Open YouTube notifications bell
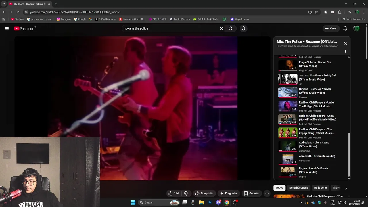This screenshot has height=207, width=368. (x=345, y=28)
